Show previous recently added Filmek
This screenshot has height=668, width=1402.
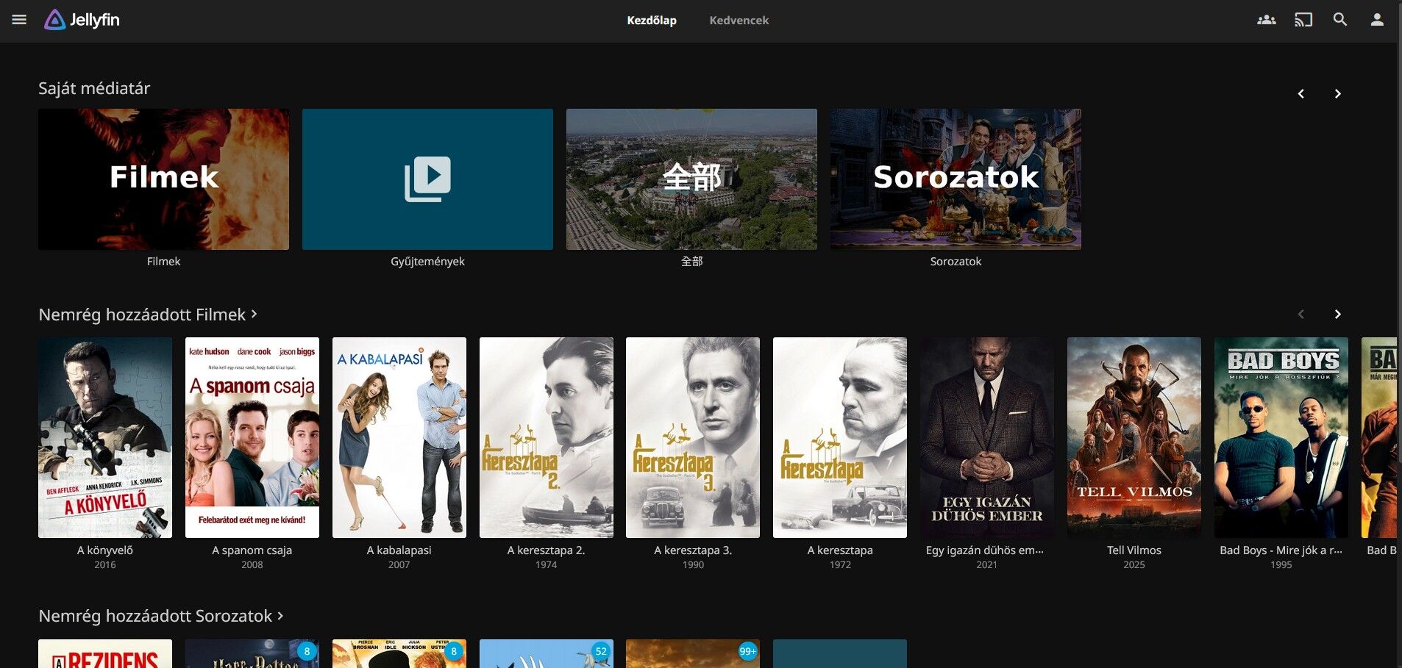(x=1301, y=315)
